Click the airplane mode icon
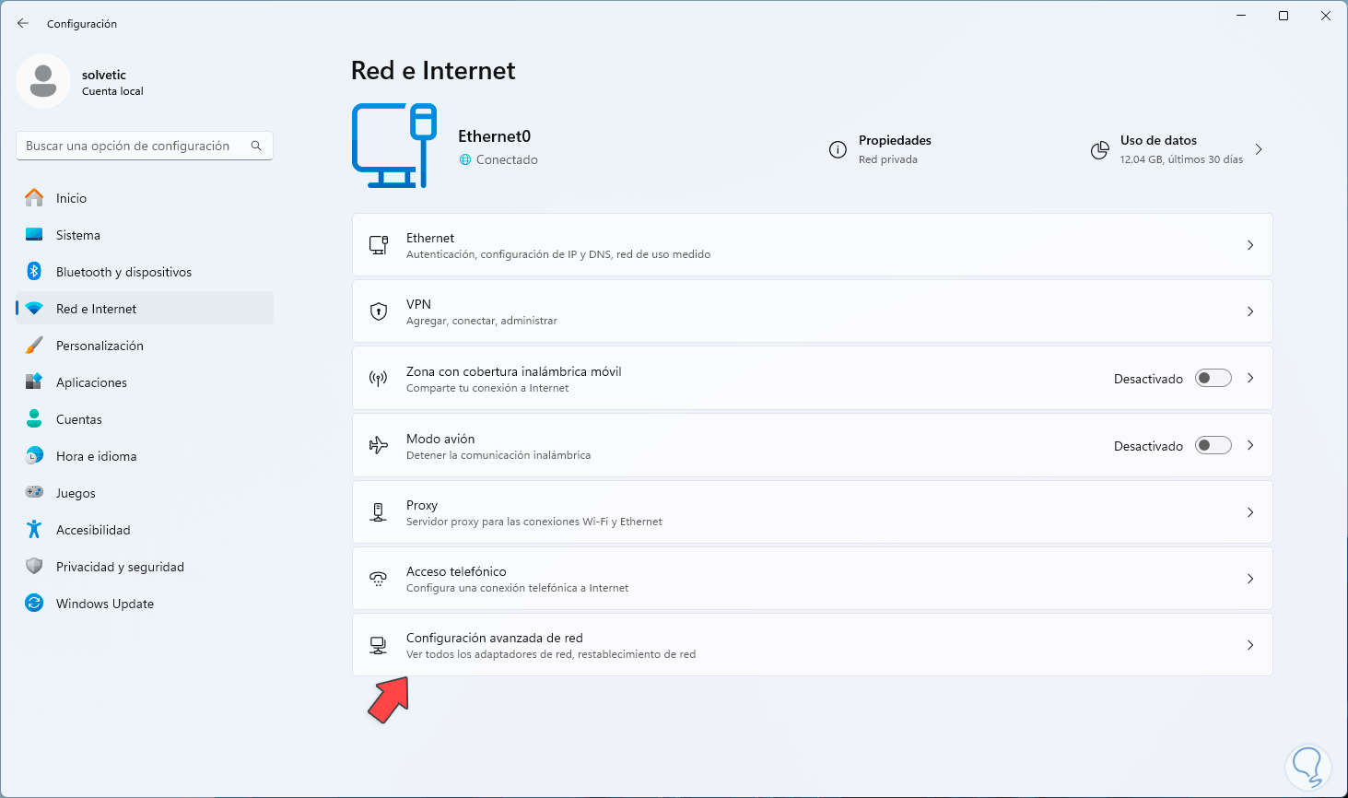The width and height of the screenshot is (1348, 798). tap(378, 444)
